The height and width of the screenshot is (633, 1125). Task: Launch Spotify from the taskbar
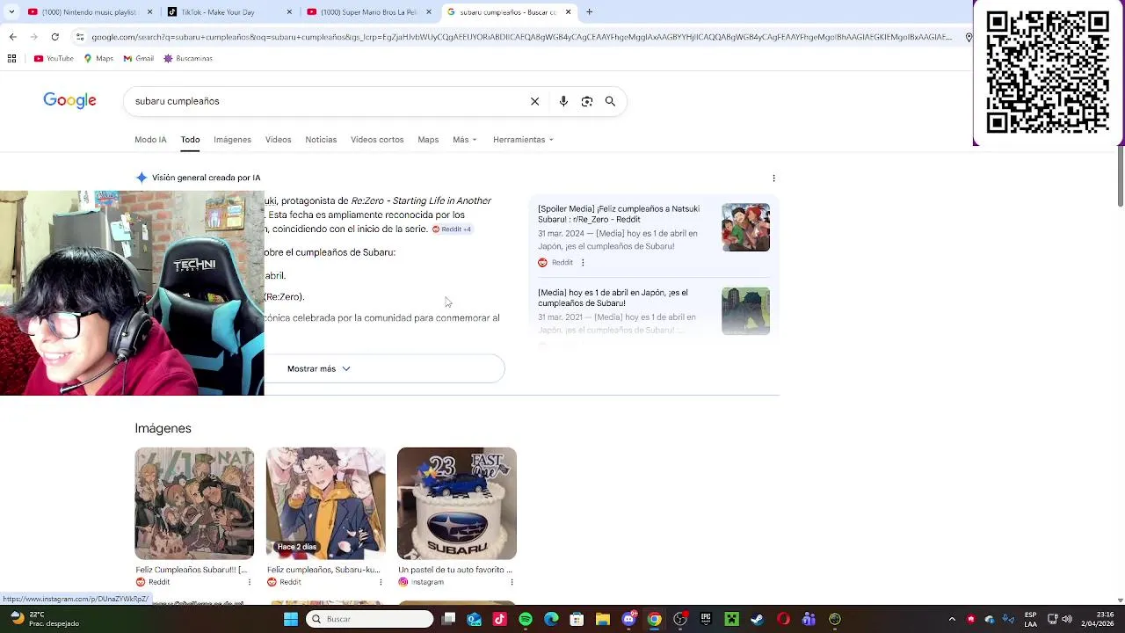[x=526, y=619]
